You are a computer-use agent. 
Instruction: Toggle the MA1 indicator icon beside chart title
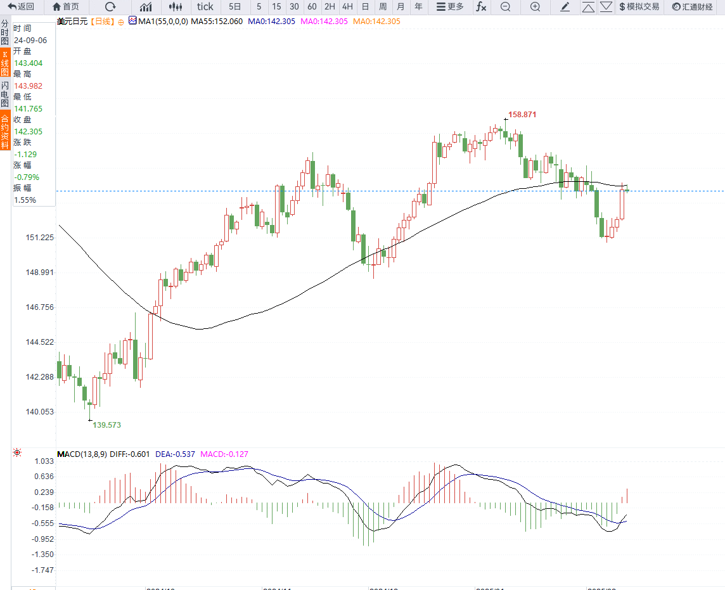click(x=132, y=21)
